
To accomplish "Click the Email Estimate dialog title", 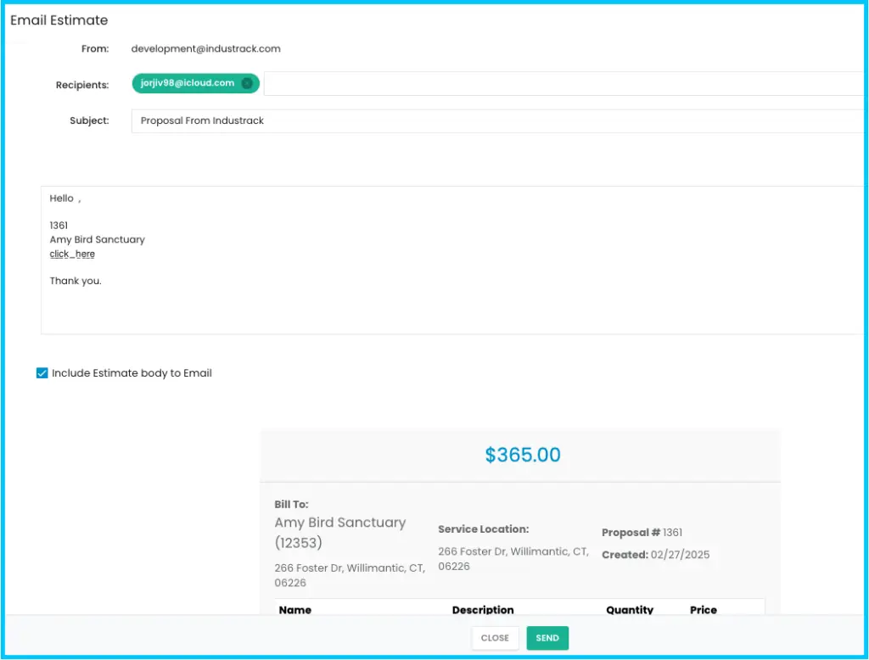I will [59, 20].
